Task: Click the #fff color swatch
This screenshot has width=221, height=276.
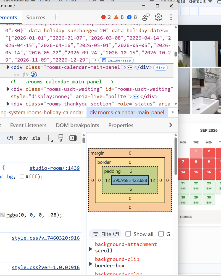Action: click(22, 177)
